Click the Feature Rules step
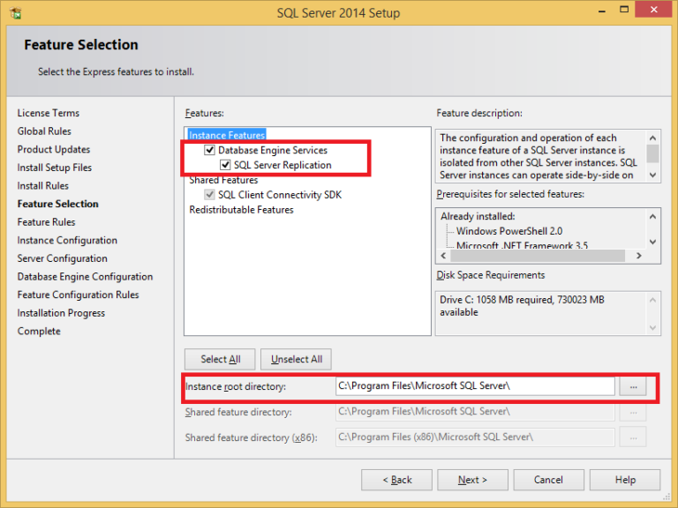Image resolution: width=678 pixels, height=508 pixels. coord(46,221)
